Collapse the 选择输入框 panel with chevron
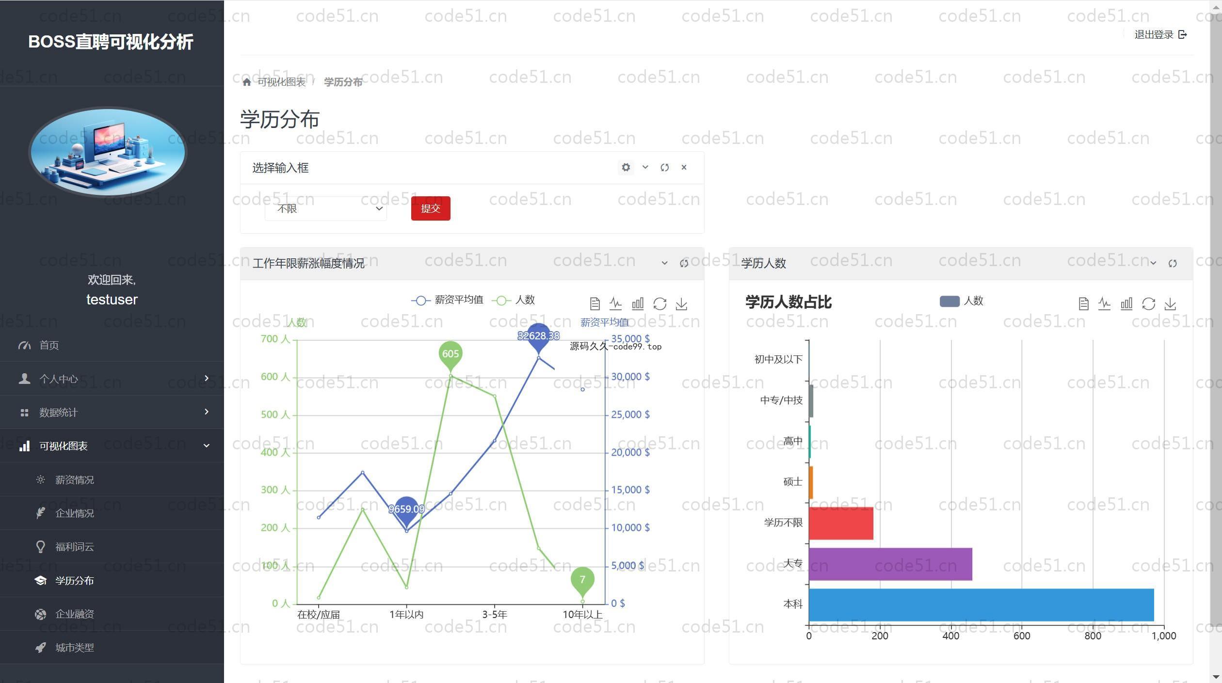The height and width of the screenshot is (683, 1222). tap(645, 167)
